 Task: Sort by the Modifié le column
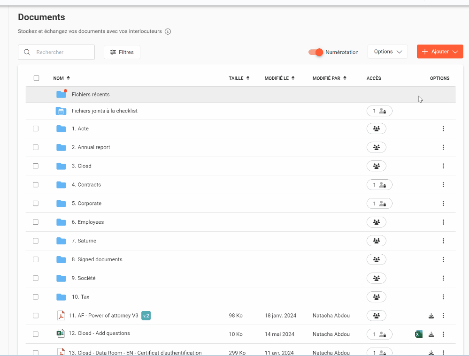pyautogui.click(x=279, y=78)
